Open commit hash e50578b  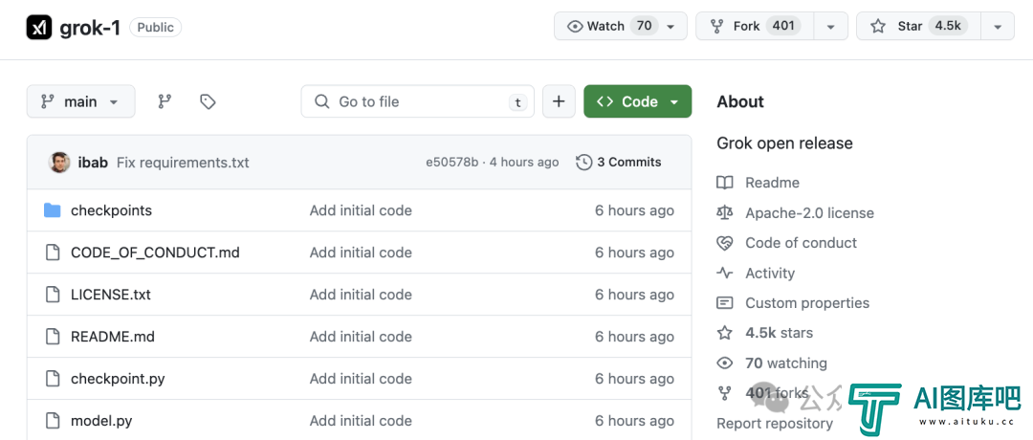point(452,162)
